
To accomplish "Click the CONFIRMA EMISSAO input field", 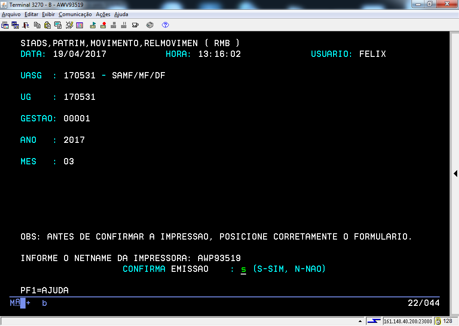I will click(243, 269).
